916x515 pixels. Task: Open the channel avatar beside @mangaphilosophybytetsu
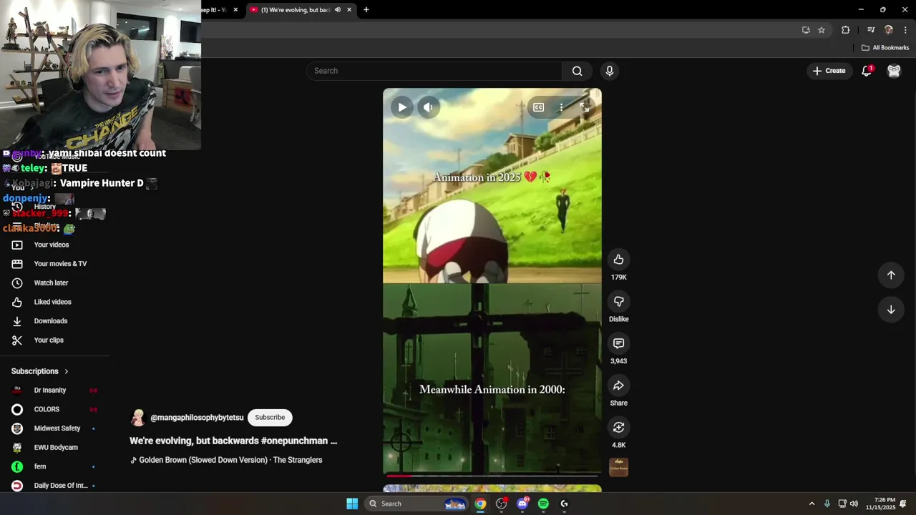click(137, 418)
